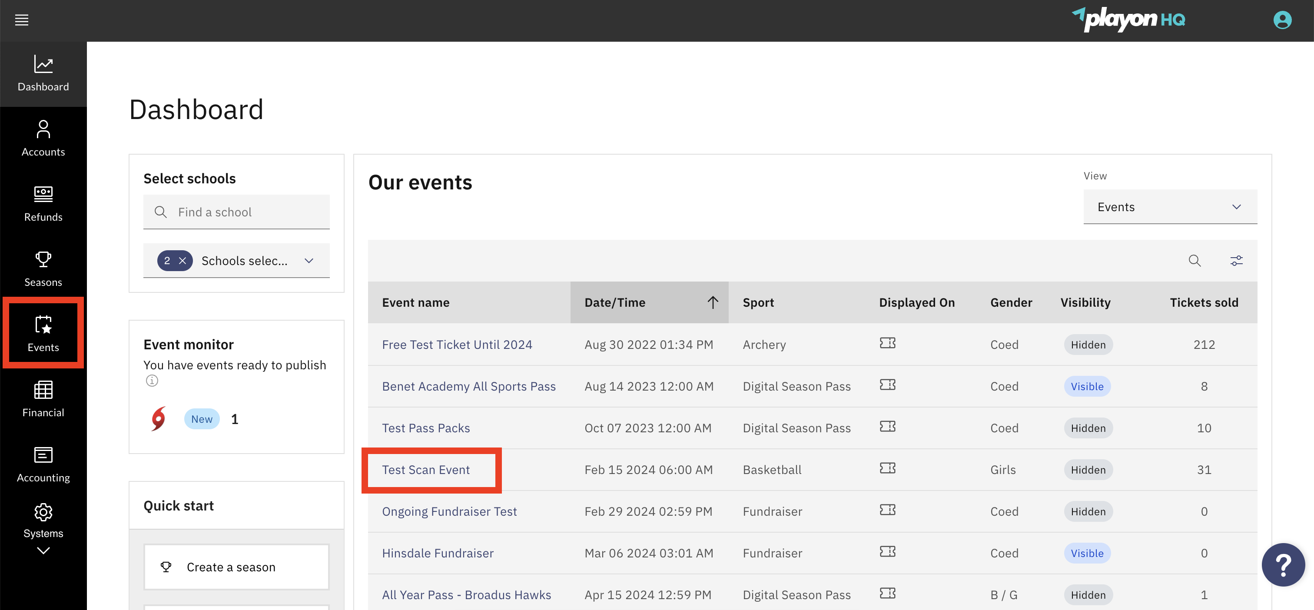This screenshot has width=1314, height=610.
Task: Go to Accounts in the sidebar
Action: pyautogui.click(x=43, y=138)
